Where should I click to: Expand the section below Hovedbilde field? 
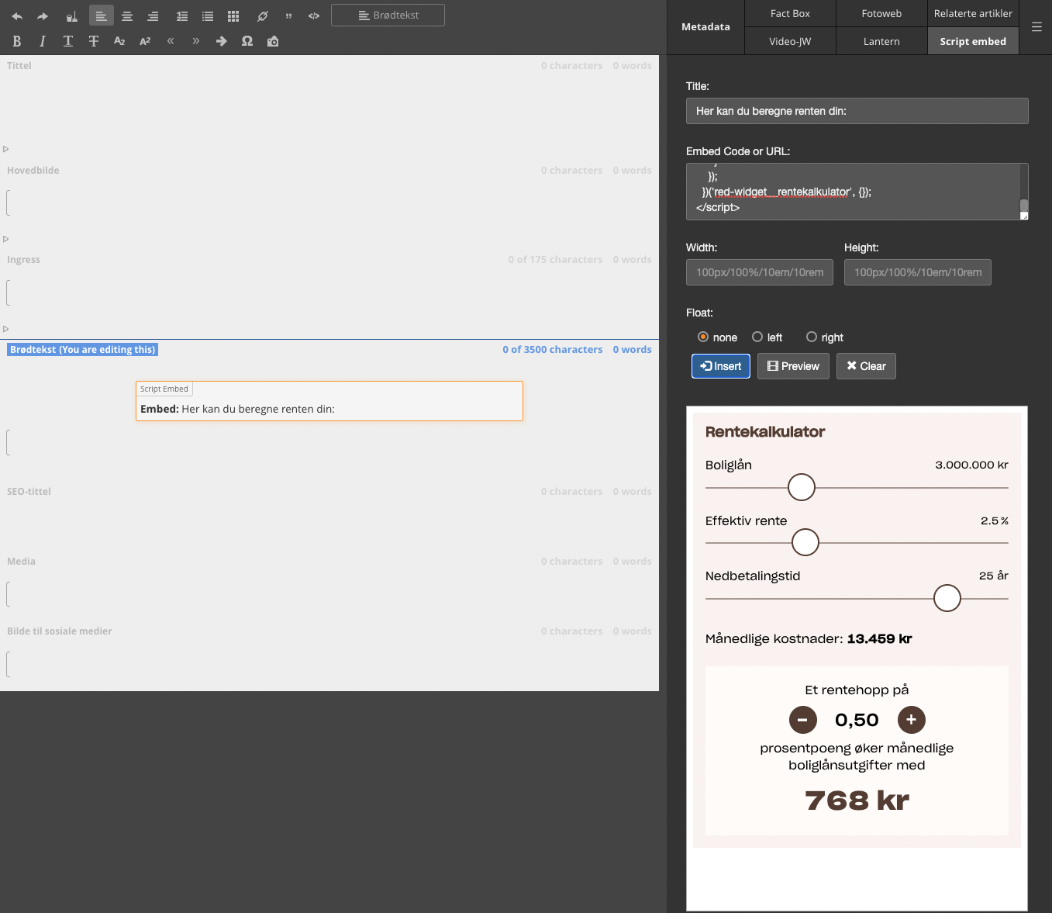[x=5, y=239]
